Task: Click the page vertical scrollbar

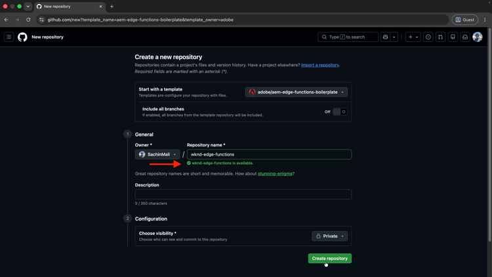Action: click(x=489, y=135)
